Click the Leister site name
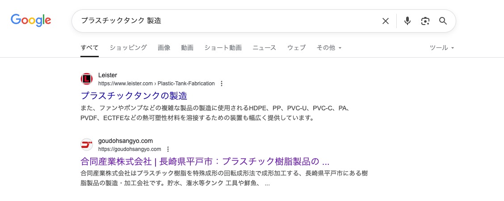The image size is (504, 201). tap(108, 75)
